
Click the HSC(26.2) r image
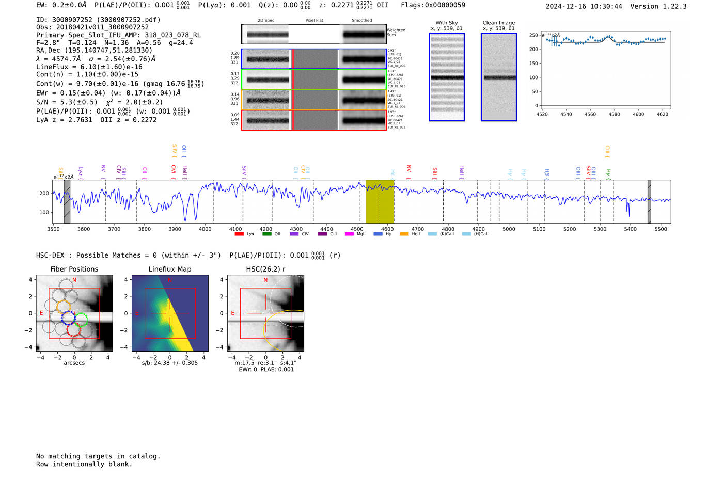pyautogui.click(x=265, y=313)
